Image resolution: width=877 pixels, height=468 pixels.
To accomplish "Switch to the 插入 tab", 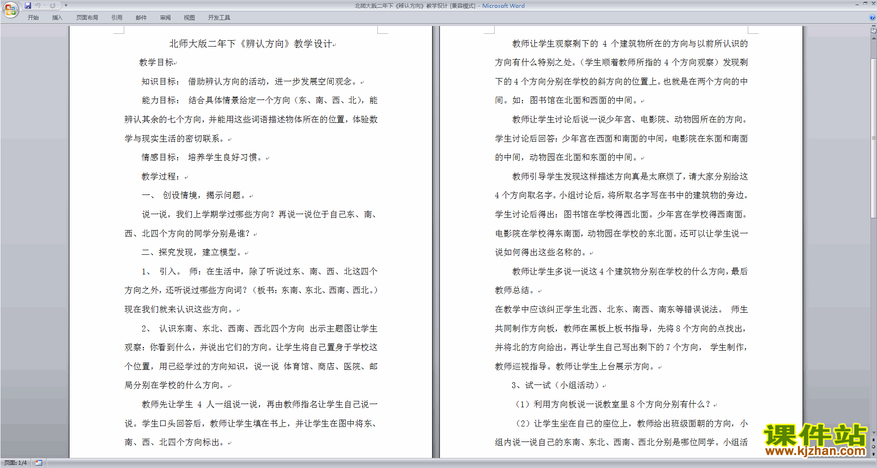I will [x=57, y=18].
